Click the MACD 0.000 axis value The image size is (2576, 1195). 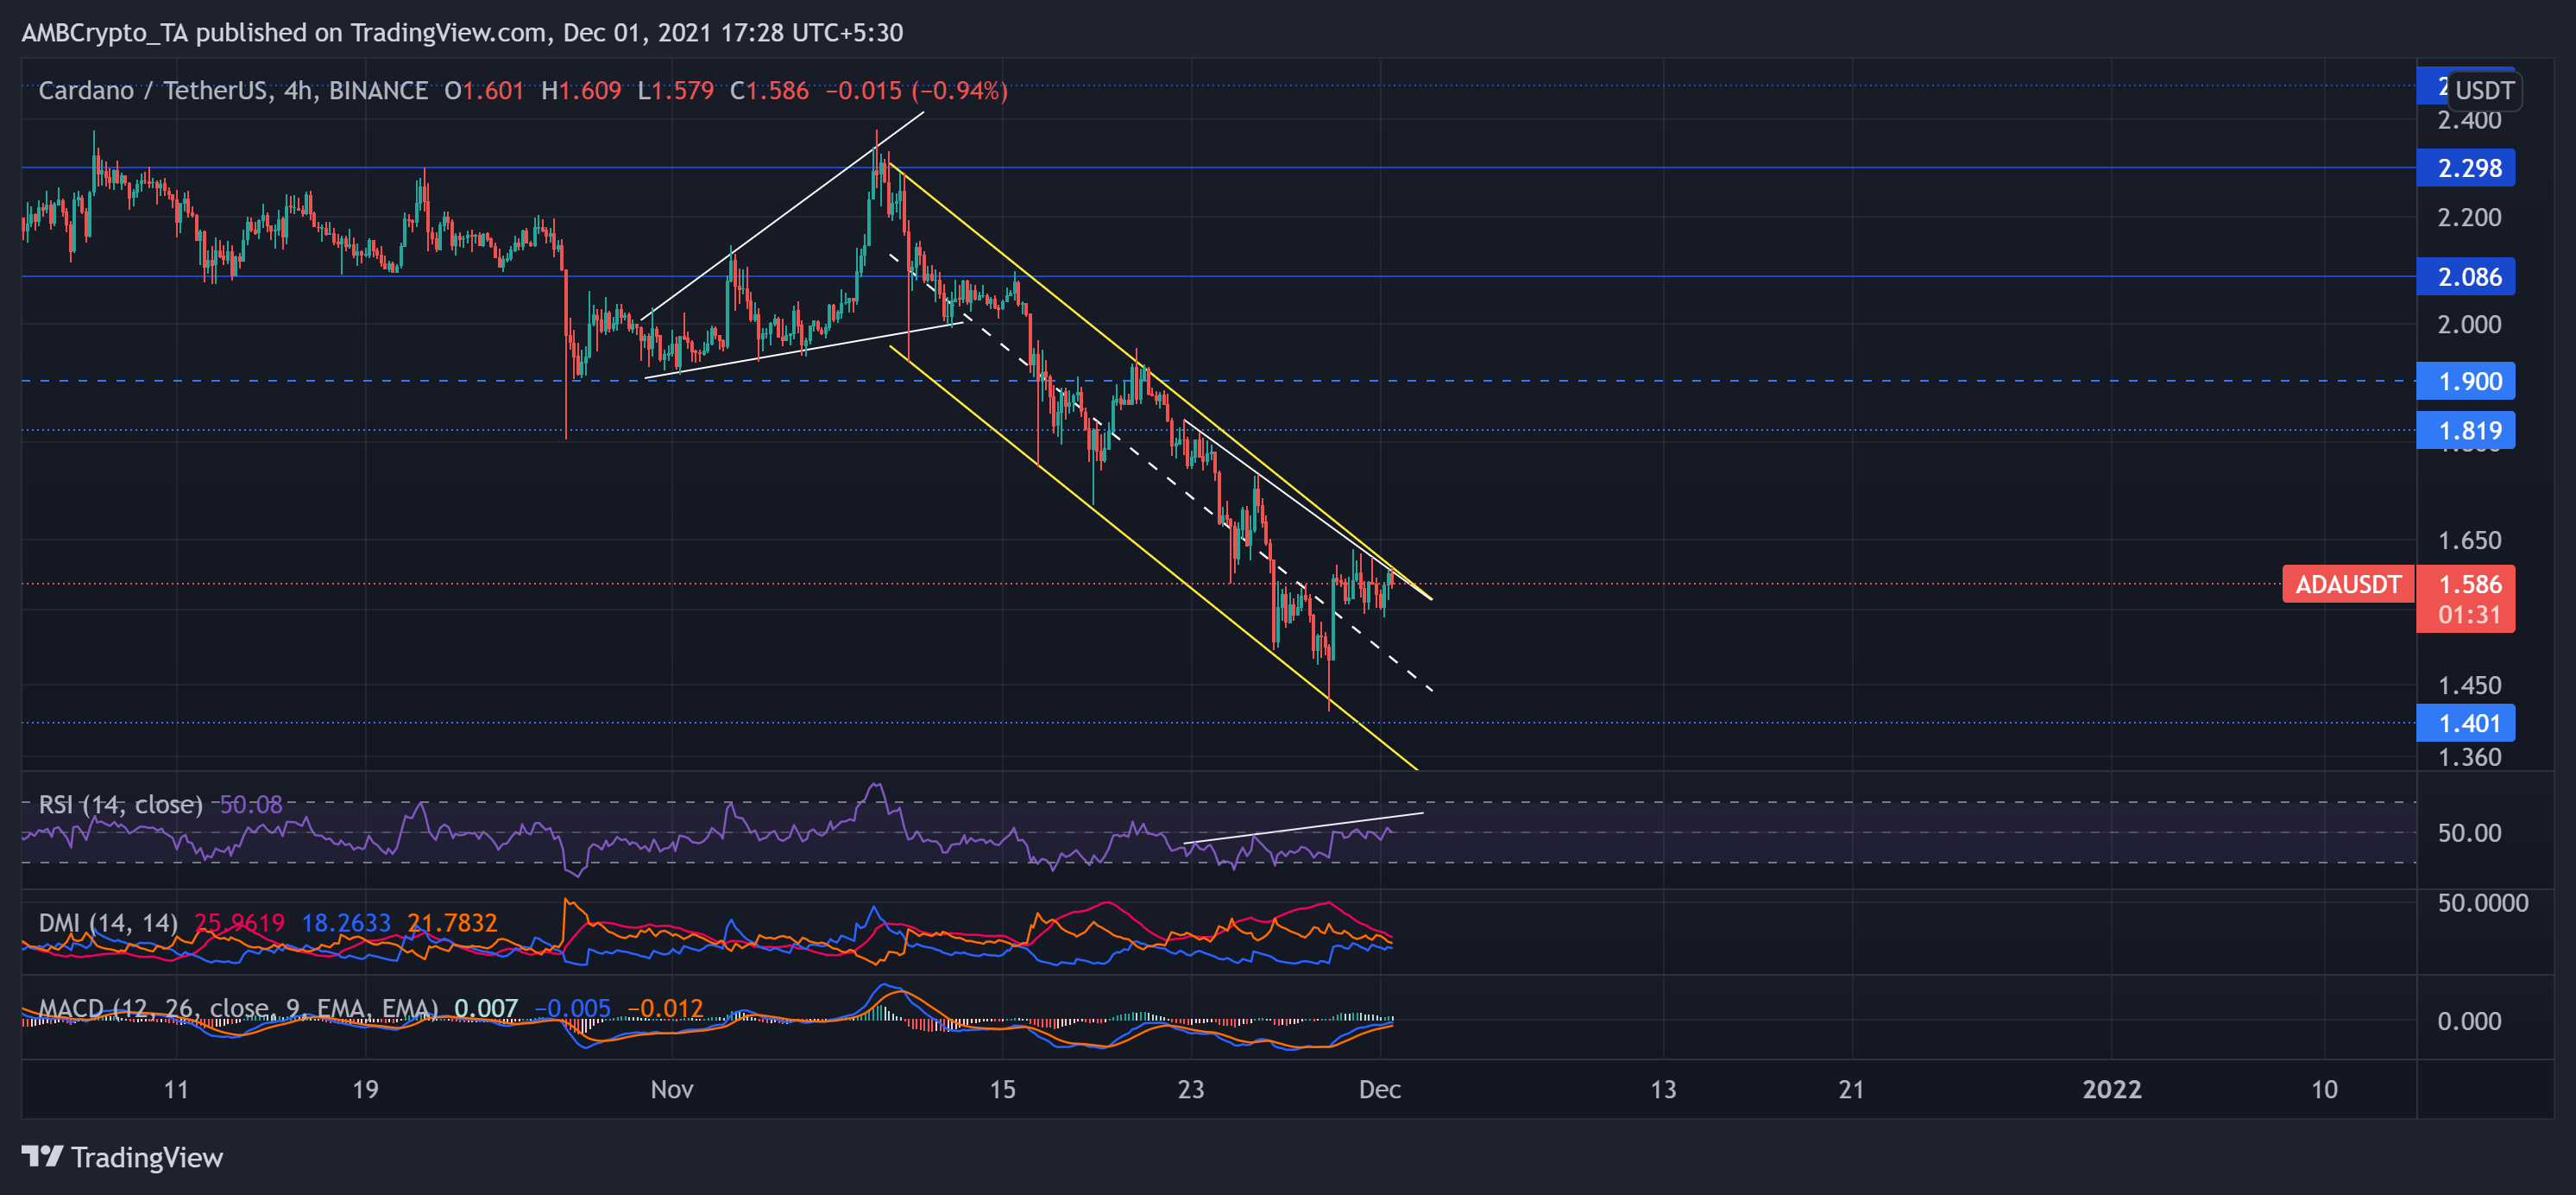[x=2469, y=1021]
